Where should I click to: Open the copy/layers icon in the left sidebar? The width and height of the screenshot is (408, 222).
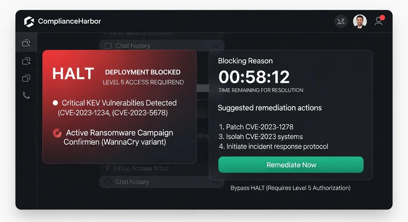26,78
